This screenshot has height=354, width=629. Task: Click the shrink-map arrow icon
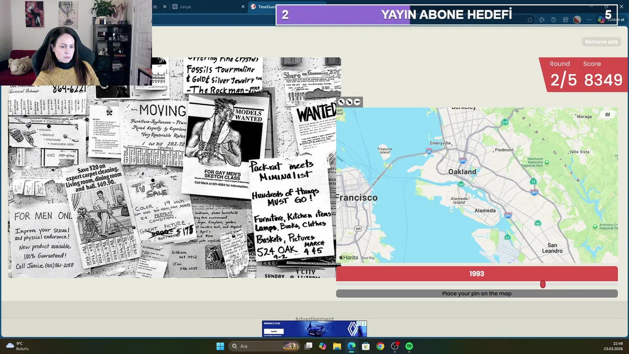(x=349, y=102)
